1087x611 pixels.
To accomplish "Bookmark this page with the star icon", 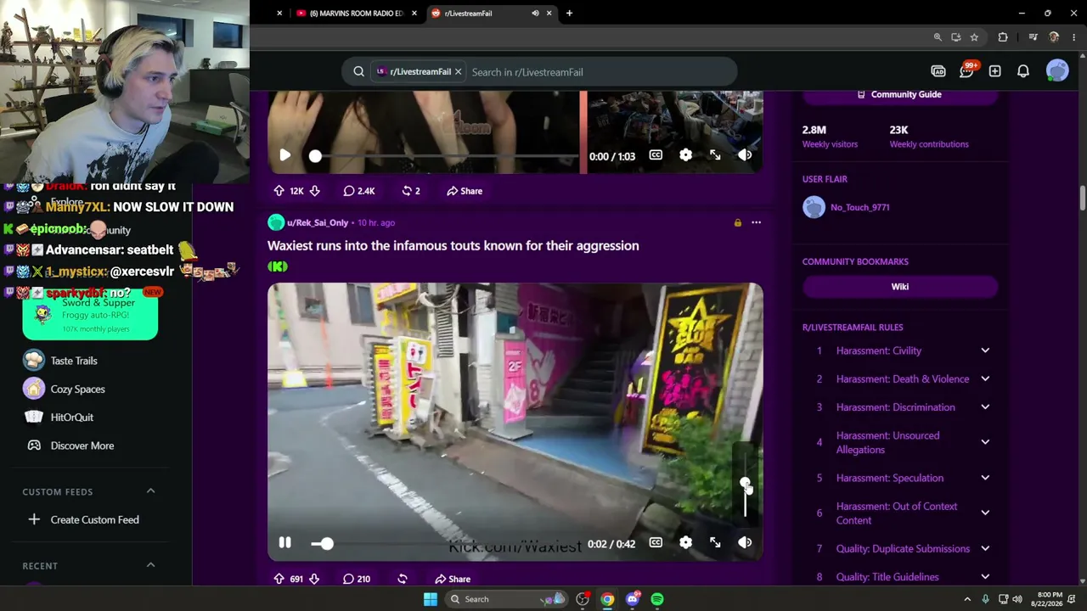I will 974,37.
